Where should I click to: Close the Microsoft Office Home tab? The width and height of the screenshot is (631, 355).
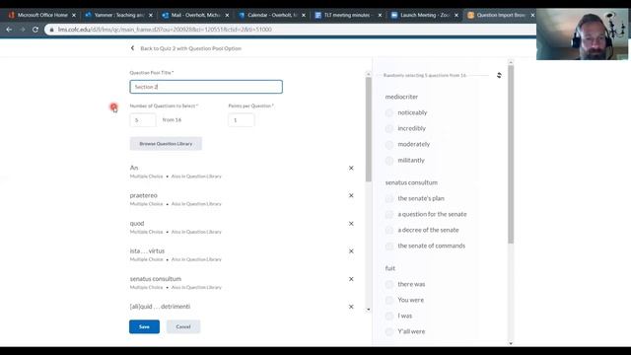tap(74, 15)
